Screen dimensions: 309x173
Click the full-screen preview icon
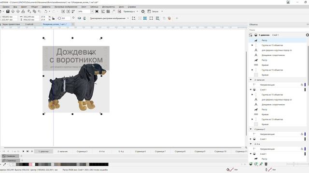click(97, 12)
